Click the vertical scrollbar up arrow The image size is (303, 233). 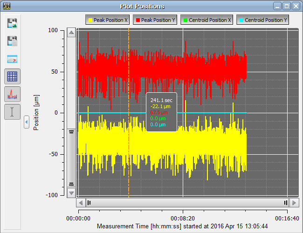click(x=71, y=33)
